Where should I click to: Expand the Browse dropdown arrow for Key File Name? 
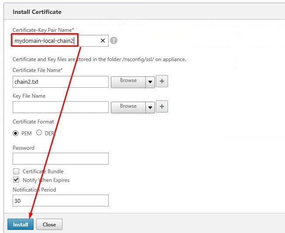(150, 107)
